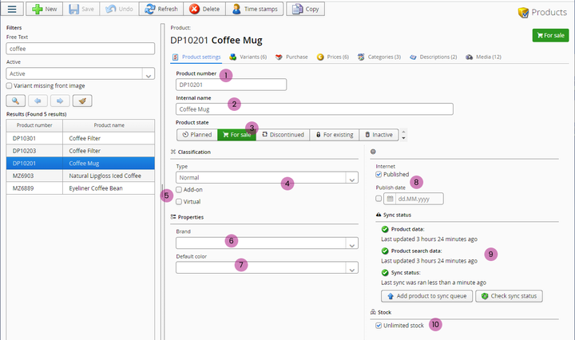Screen dimensions: 575x340
Task: Open the Type dropdown showing Normal
Action: [267, 179]
